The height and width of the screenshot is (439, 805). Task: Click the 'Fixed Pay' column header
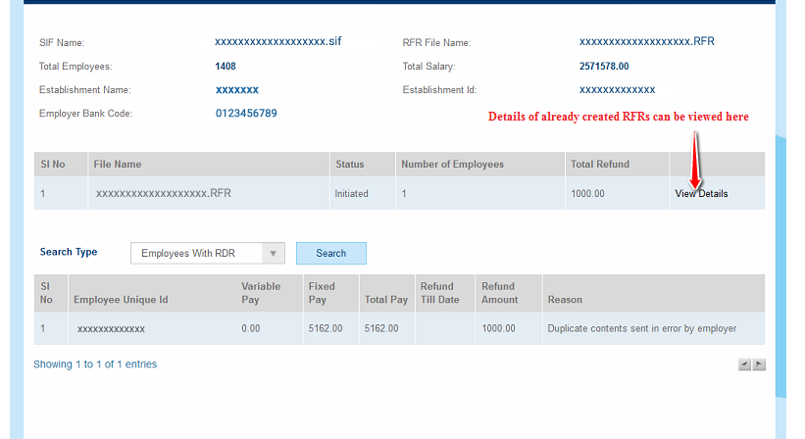323,293
